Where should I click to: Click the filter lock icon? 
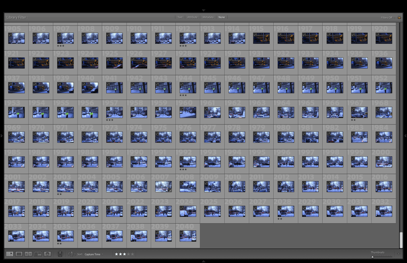point(399,17)
